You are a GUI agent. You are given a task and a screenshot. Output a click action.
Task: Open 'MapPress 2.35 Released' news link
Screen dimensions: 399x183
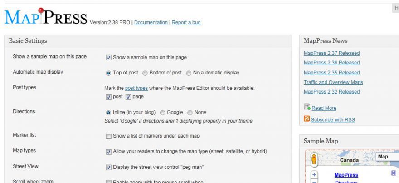[331, 73]
